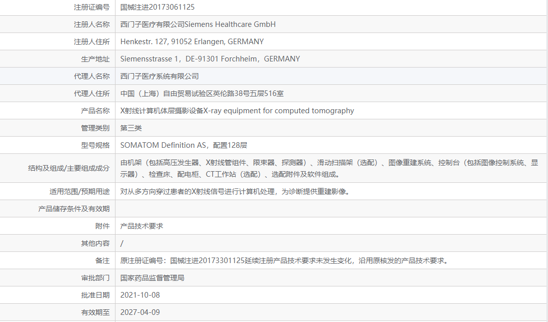
Task: Click the 结构及组成/主要组成成分 label
Action: coord(69,168)
